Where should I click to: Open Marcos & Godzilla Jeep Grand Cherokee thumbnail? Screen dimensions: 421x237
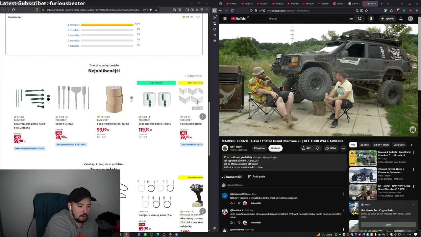point(363,158)
